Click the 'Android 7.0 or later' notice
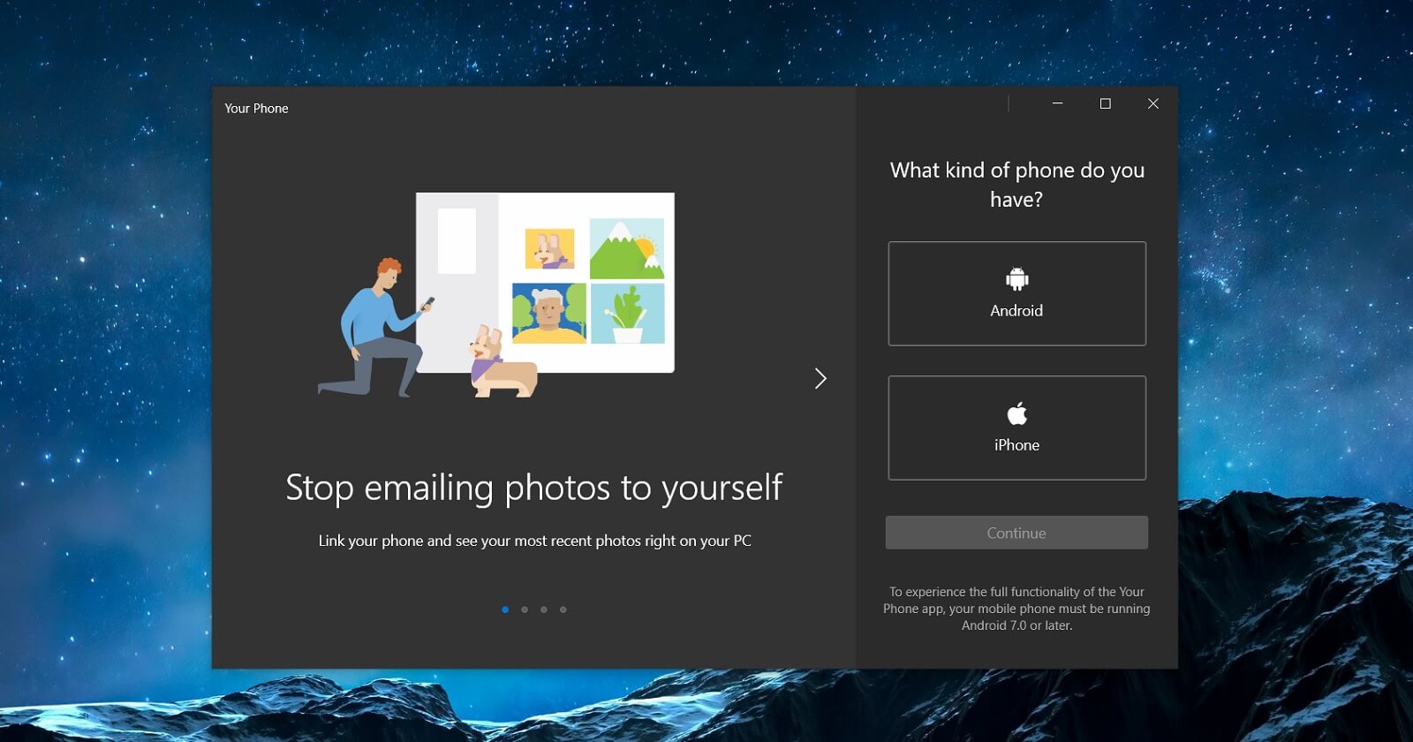Screen dimensions: 1413x742 tap(1016, 609)
